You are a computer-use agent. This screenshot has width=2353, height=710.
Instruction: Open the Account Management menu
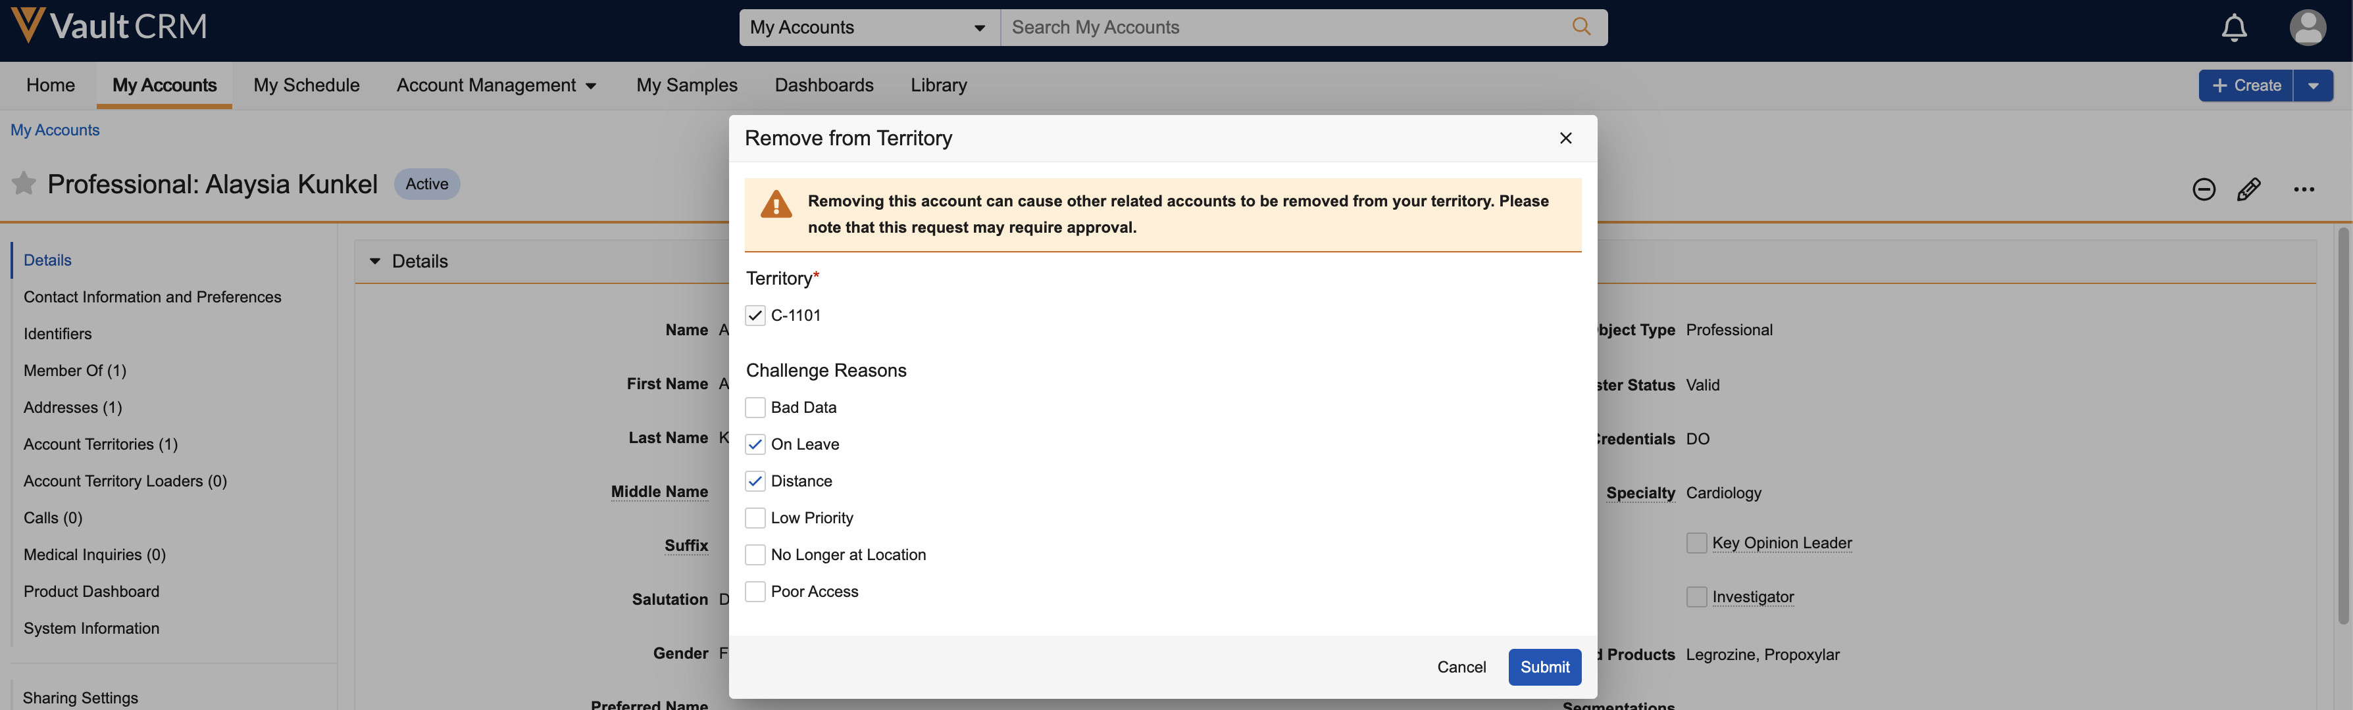(496, 85)
